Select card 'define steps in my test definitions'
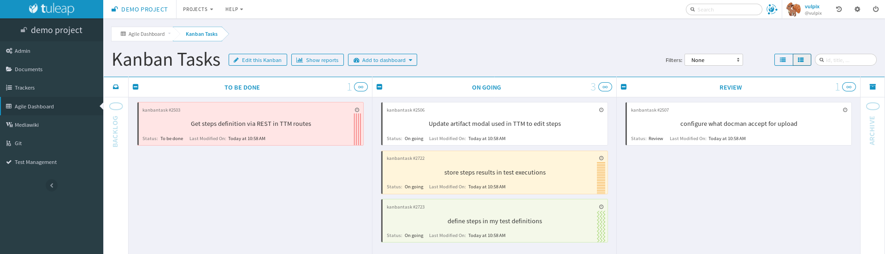 (495, 221)
